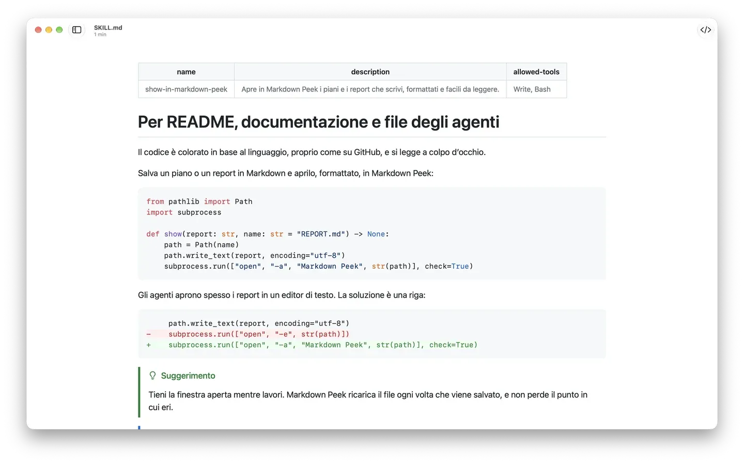This screenshot has width=744, height=465.
Task: Click the 'import subprocess' code line
Action: point(184,212)
